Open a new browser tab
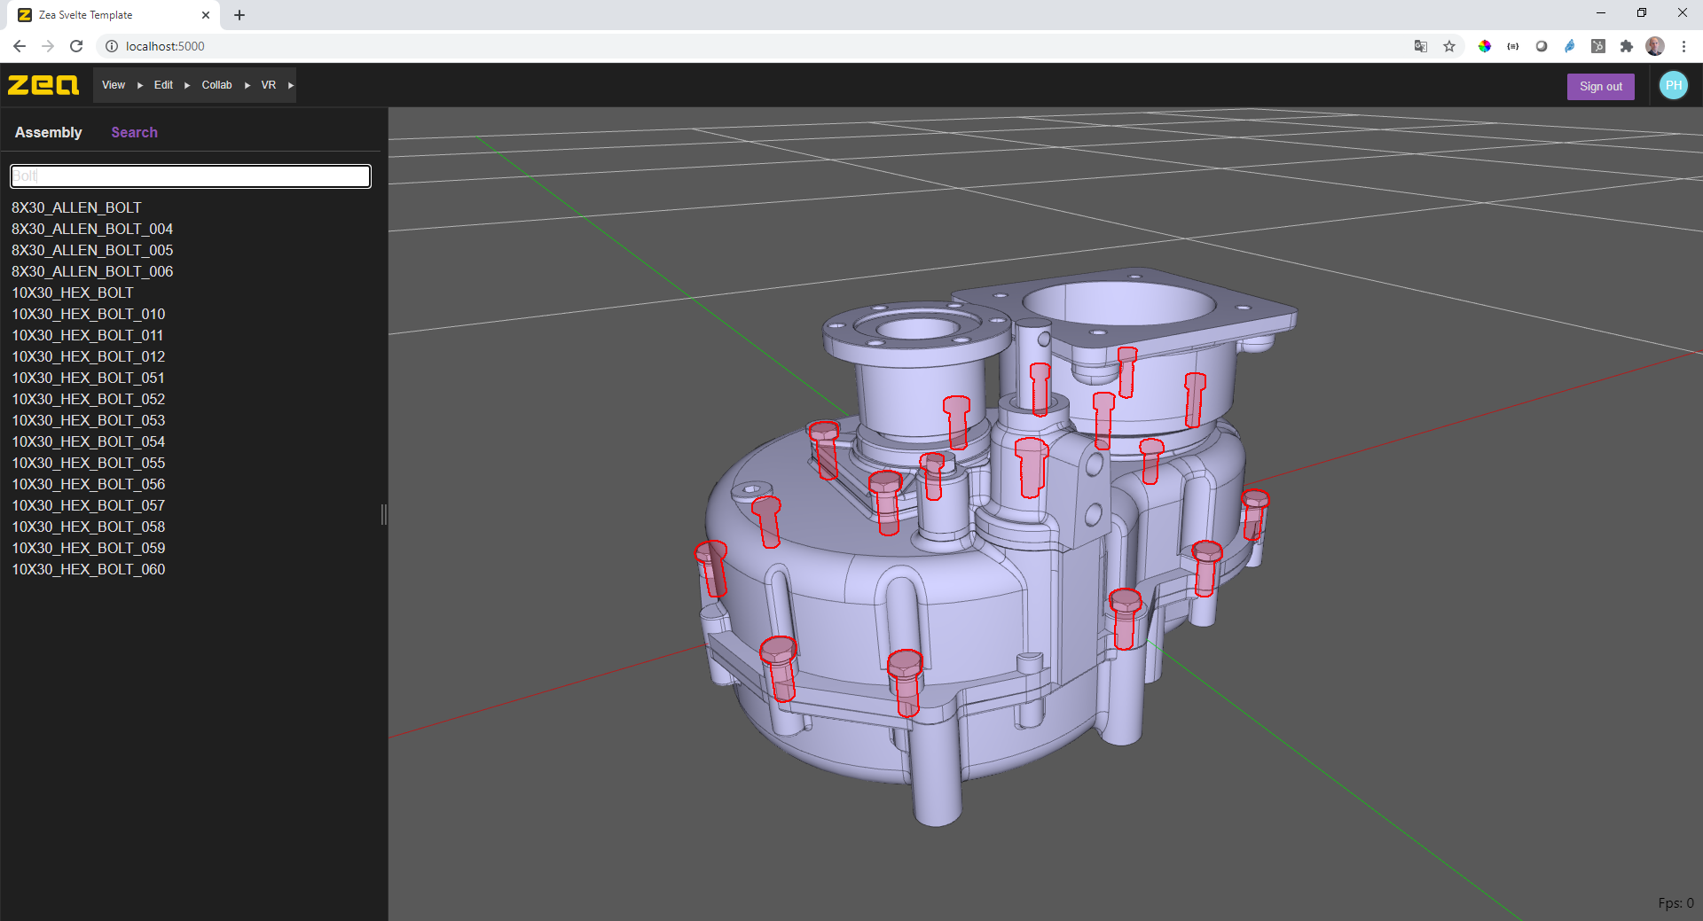Image resolution: width=1703 pixels, height=921 pixels. [x=239, y=15]
